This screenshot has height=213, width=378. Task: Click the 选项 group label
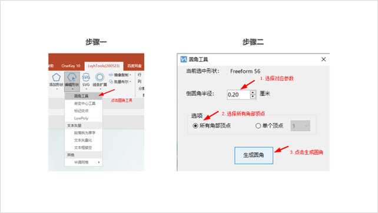pyautogui.click(x=197, y=116)
